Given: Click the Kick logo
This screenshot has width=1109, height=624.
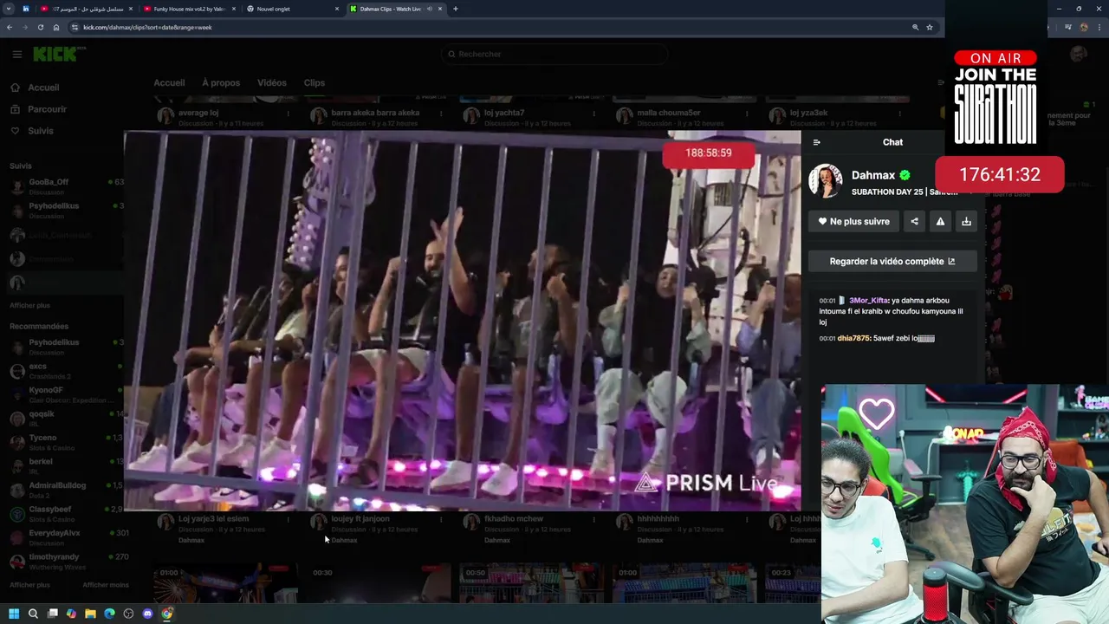Looking at the screenshot, I should click(59, 54).
